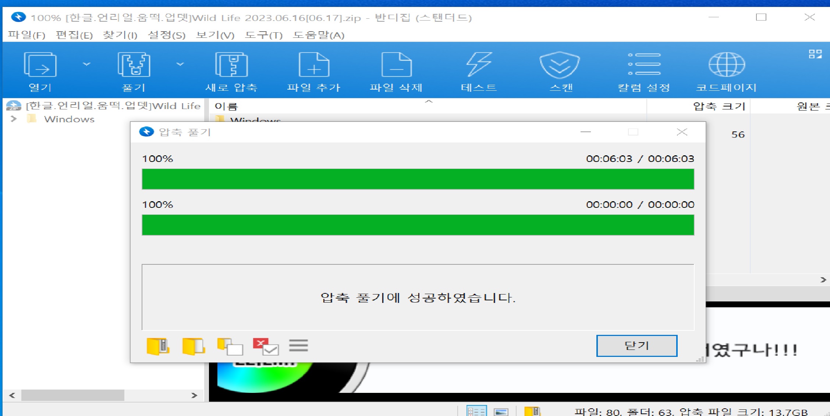Open the archive file icon in dialog

click(158, 346)
